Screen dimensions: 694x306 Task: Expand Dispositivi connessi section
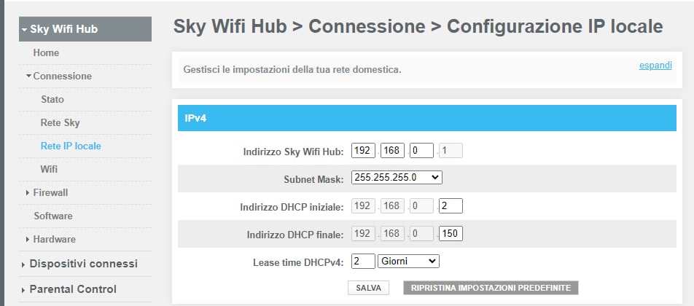(82, 264)
